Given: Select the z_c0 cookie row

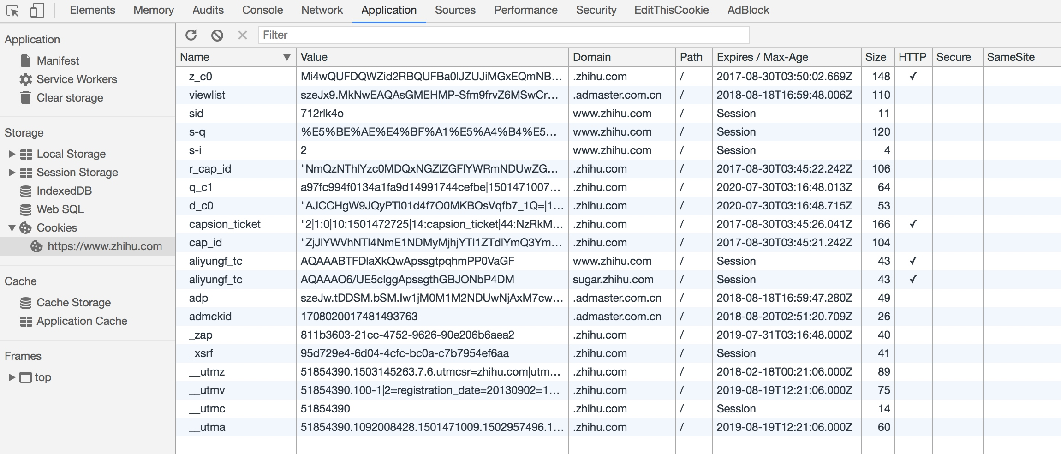Looking at the screenshot, I should tap(618, 77).
